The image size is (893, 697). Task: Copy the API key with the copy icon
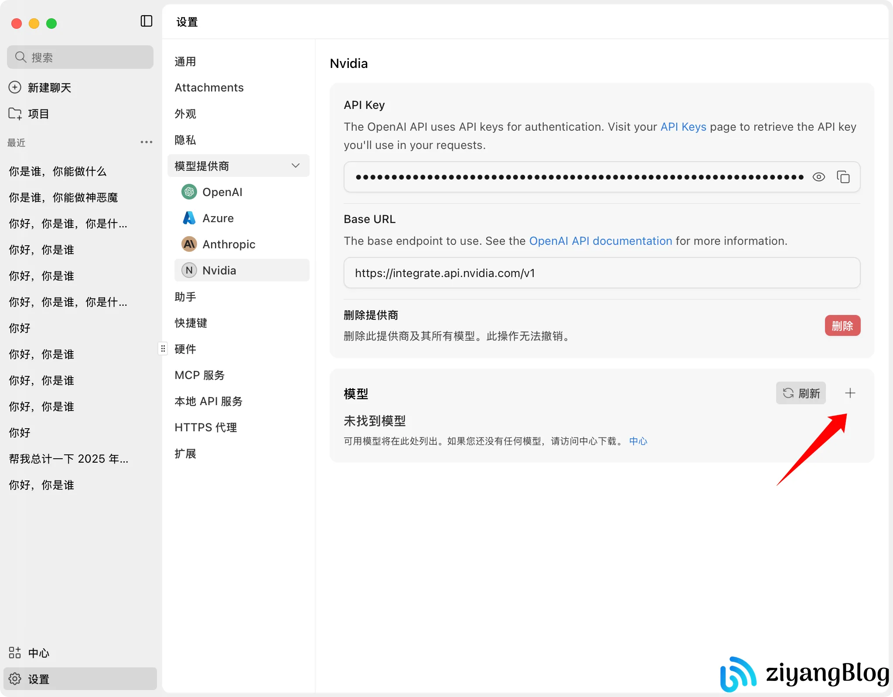click(x=844, y=177)
